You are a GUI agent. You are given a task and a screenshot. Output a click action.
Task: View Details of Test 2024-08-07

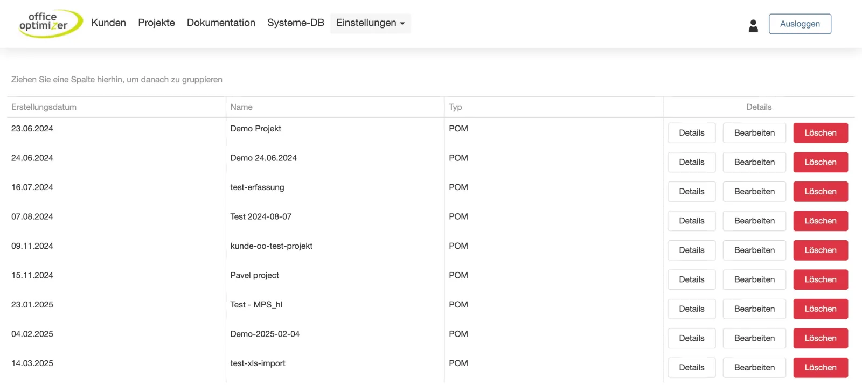(x=691, y=221)
